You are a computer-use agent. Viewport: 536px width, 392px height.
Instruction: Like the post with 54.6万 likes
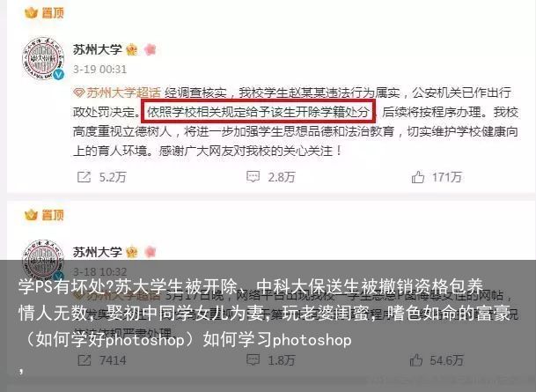[x=416, y=360]
